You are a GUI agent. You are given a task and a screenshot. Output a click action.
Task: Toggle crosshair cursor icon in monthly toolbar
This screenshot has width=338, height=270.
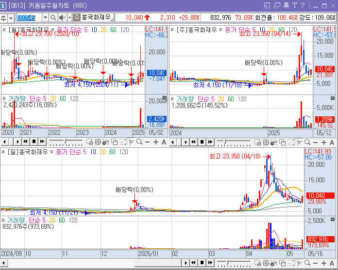coord(131,142)
